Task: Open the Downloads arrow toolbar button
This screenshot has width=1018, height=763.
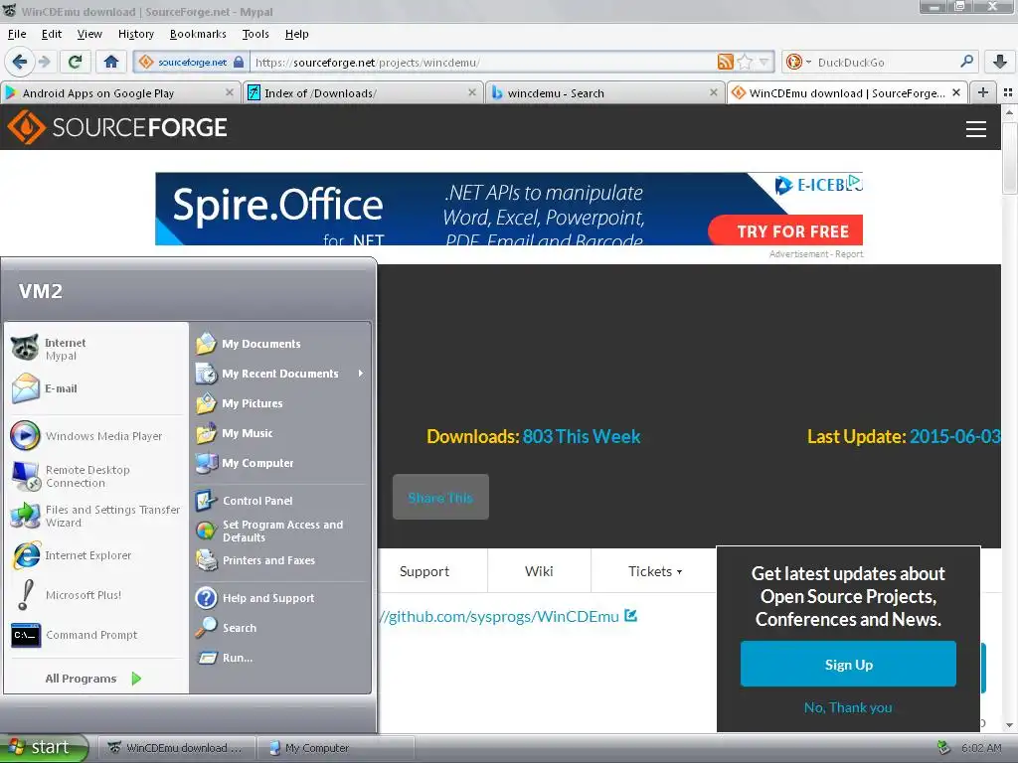Action: click(1000, 62)
